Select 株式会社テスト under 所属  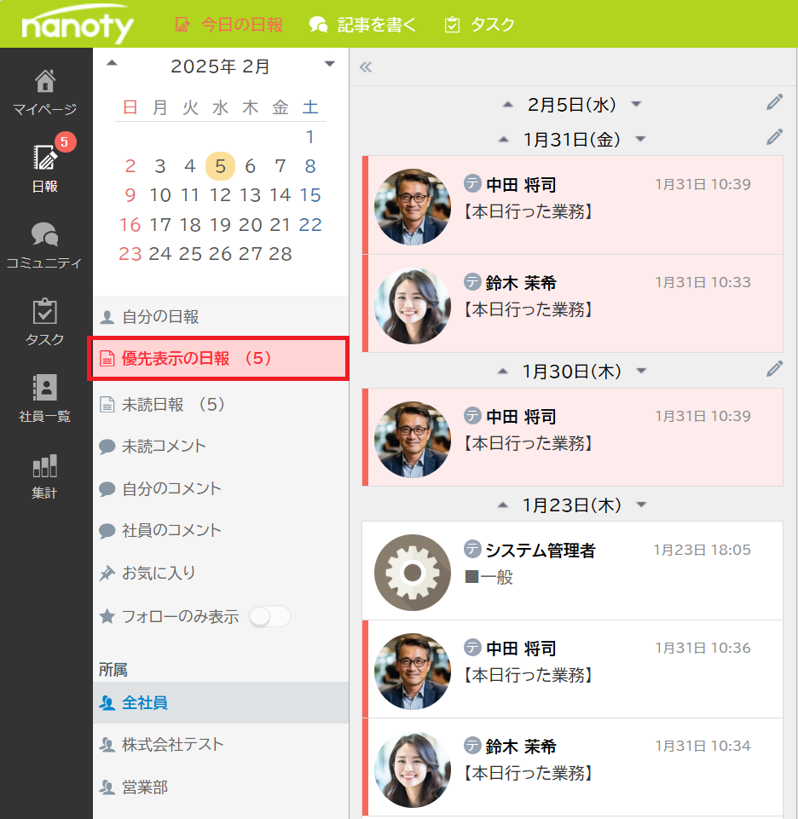[x=221, y=744]
